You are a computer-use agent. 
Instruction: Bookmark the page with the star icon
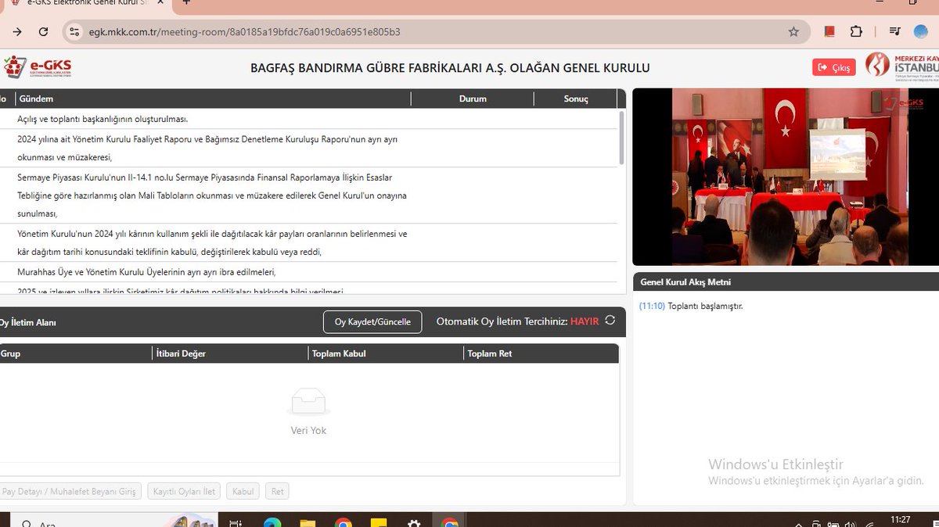coord(793,31)
